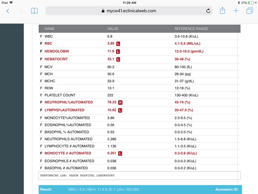Tap the Accession ID label
This screenshot has width=258, height=194.
[227, 189]
